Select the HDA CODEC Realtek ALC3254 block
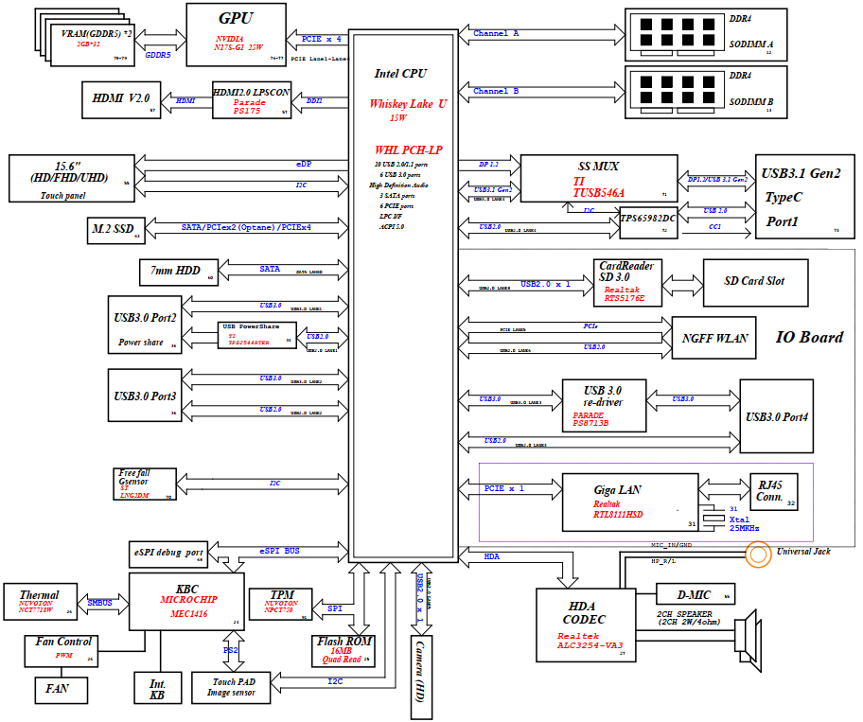The height and width of the screenshot is (722, 863). tap(586, 625)
